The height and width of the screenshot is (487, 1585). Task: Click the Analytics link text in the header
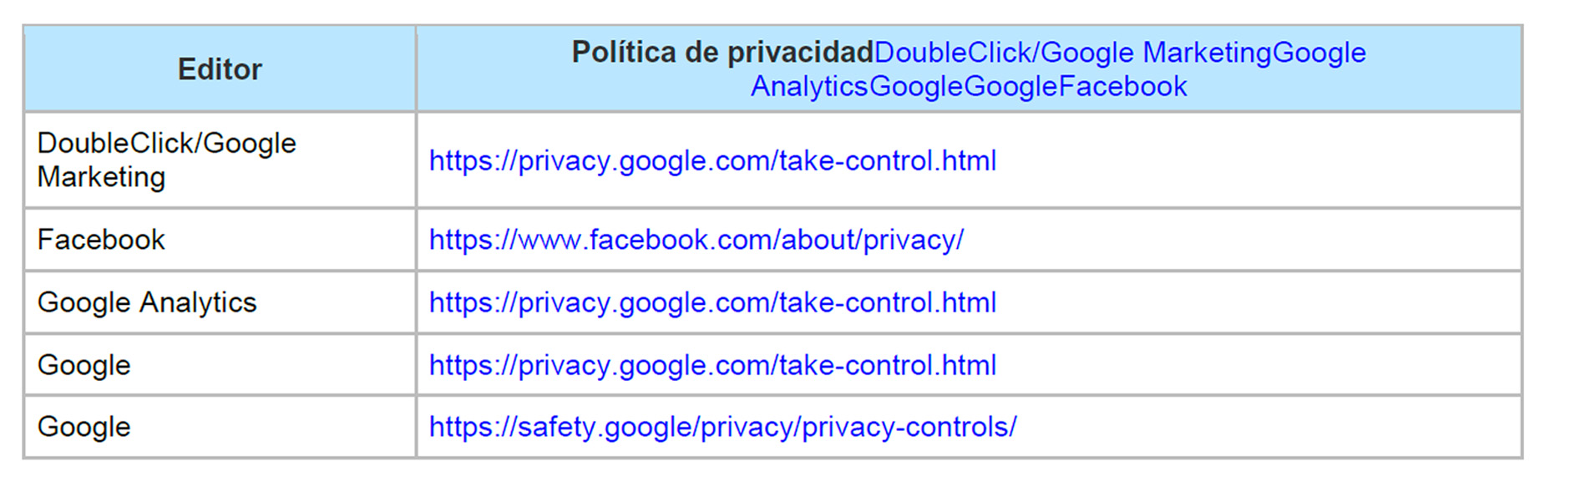[809, 87]
